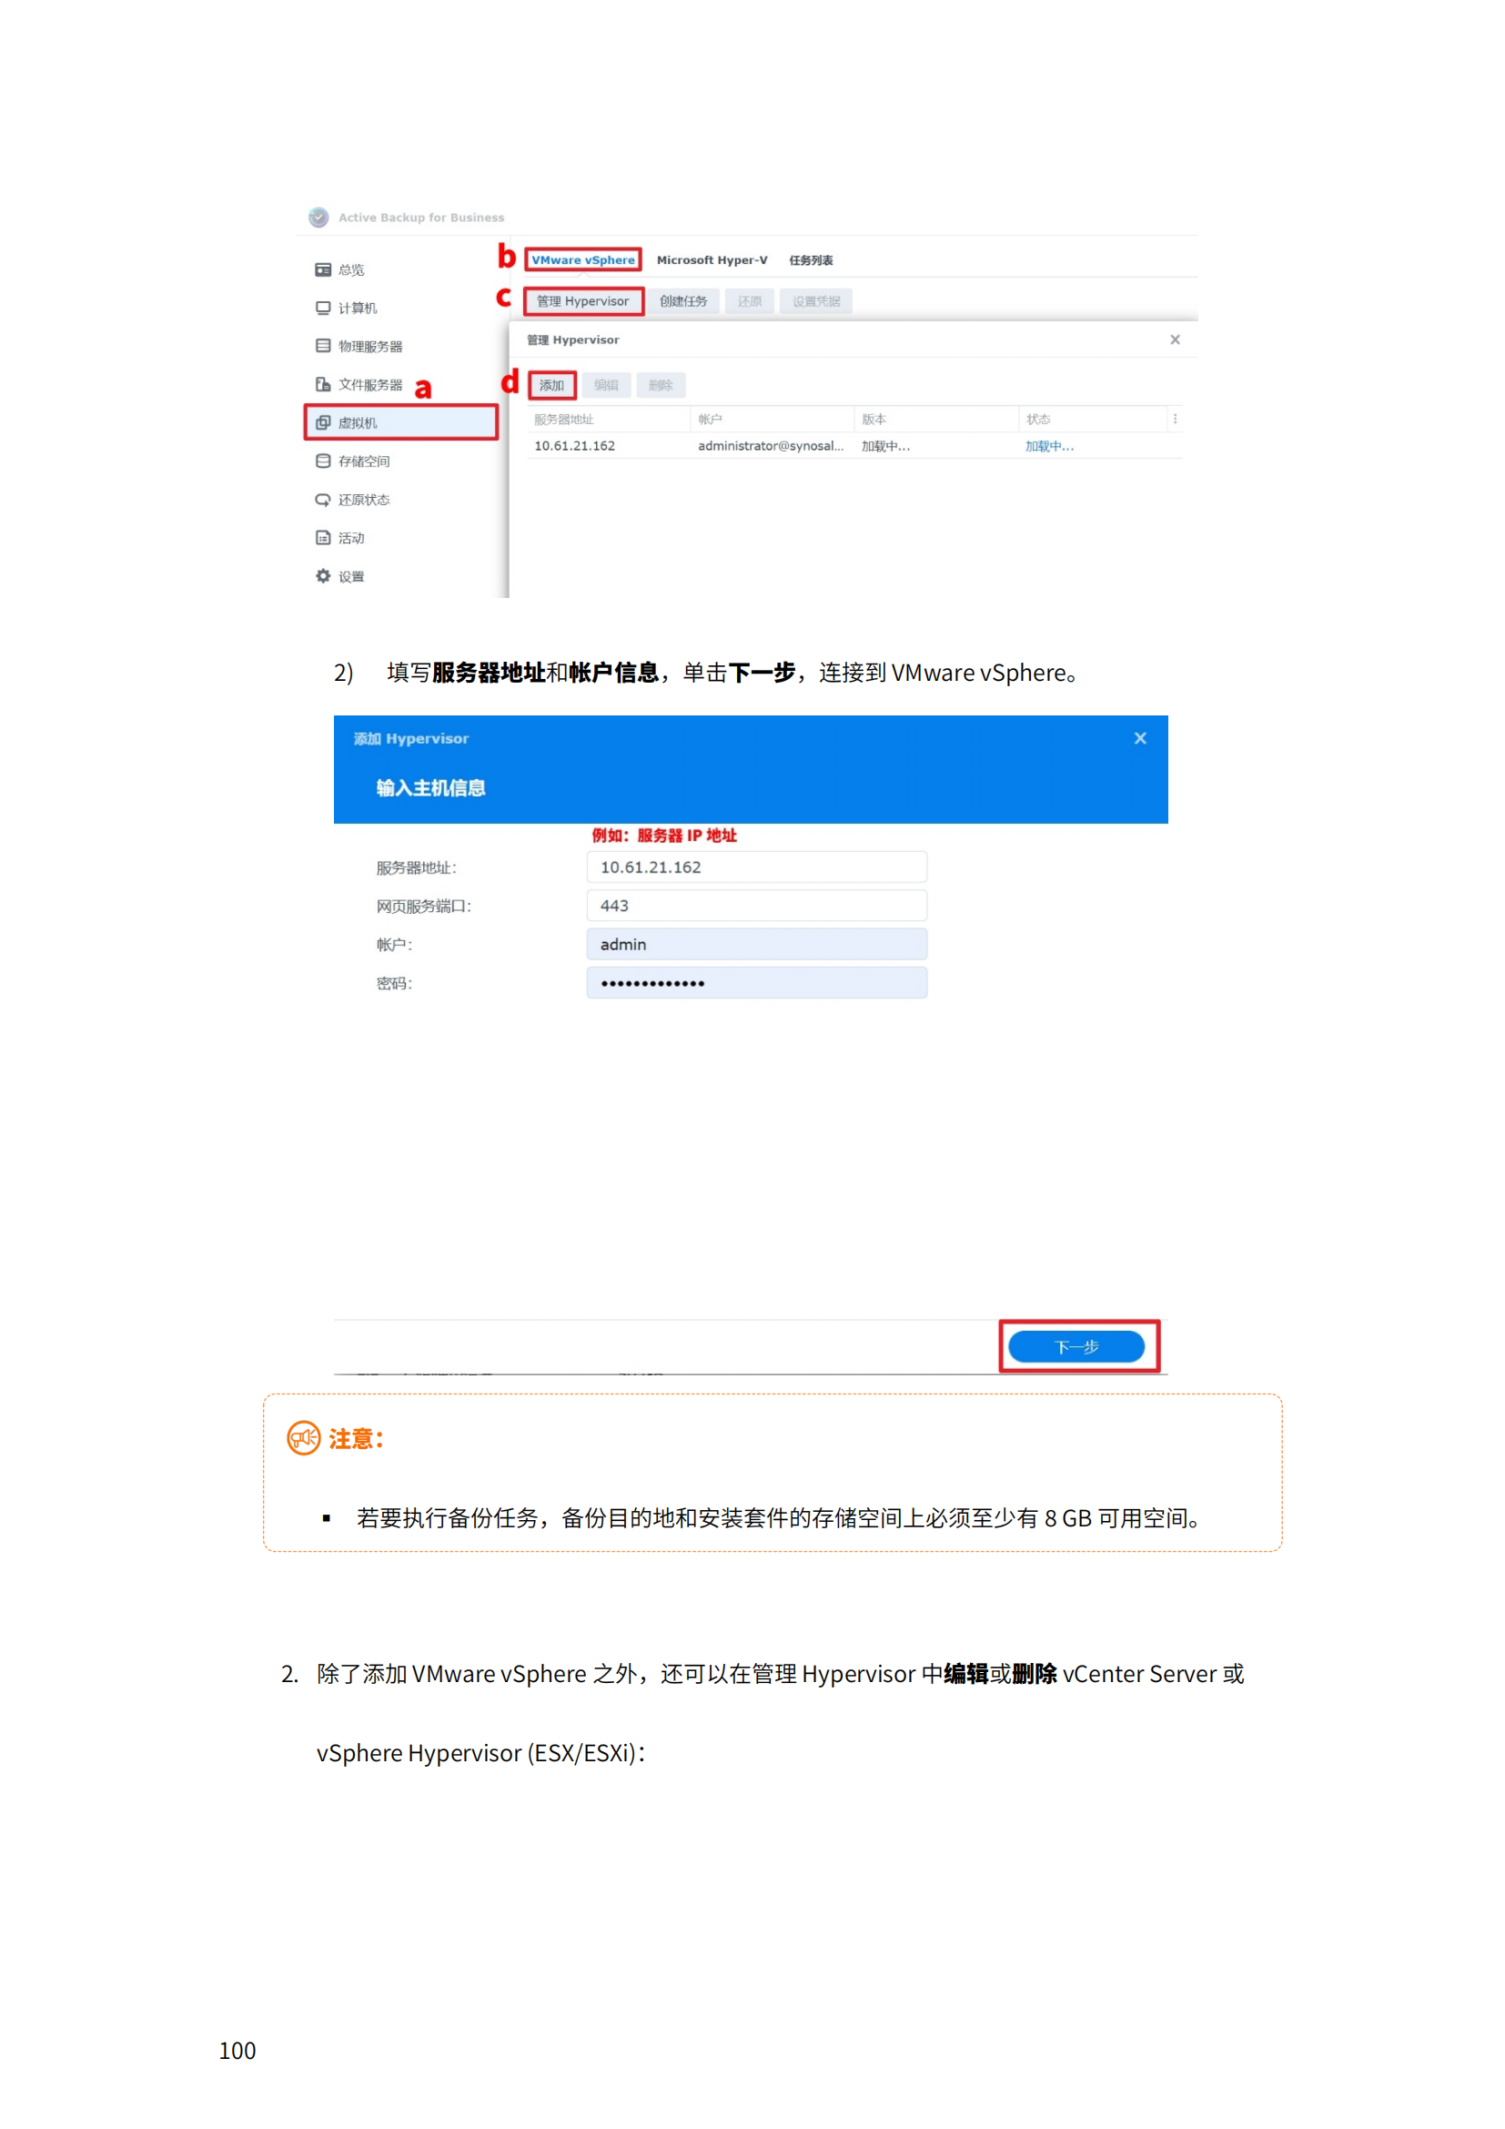Click the 下一步 next button
1505x2129 pixels.
click(x=1076, y=1346)
